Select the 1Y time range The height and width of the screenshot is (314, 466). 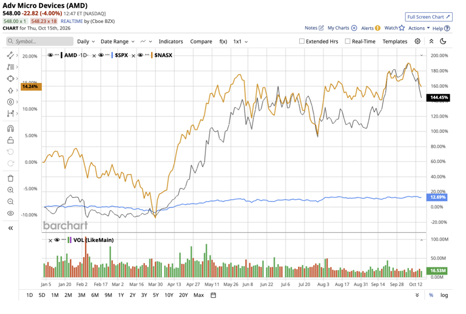point(121,295)
